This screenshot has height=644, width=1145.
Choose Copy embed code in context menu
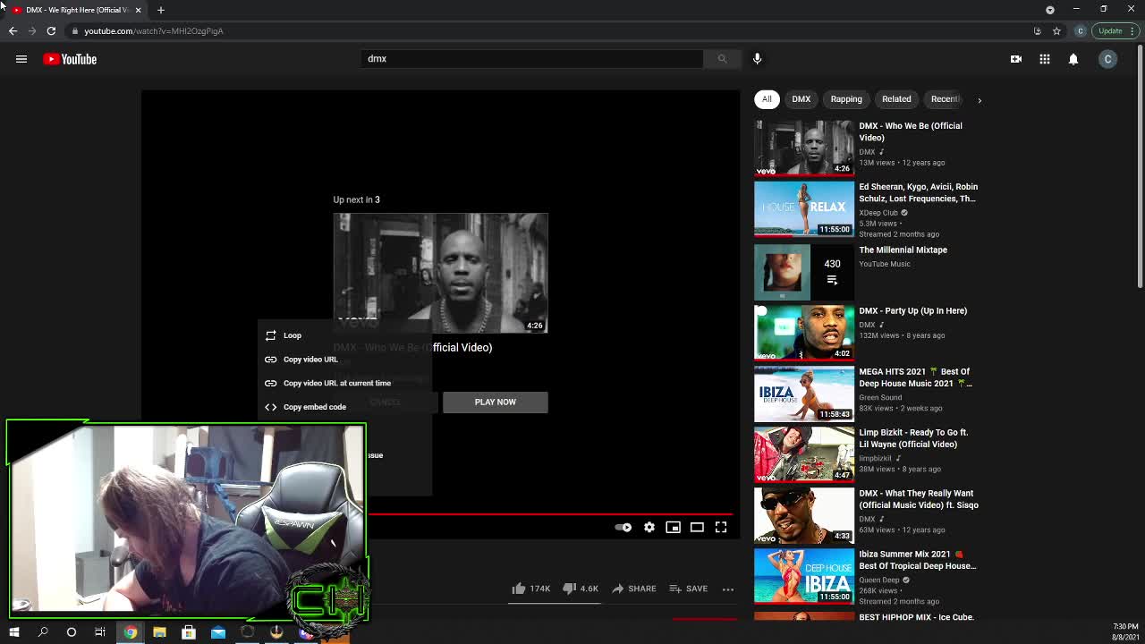click(x=345, y=407)
